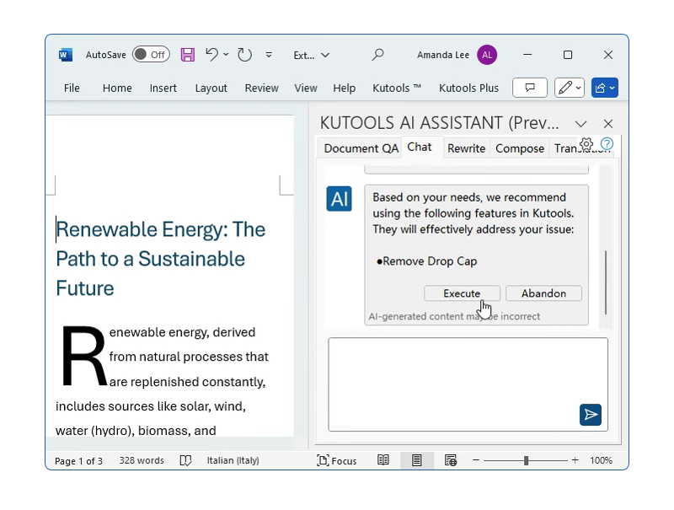Click the Page 1 of 3 indicator
Image resolution: width=674 pixels, height=510 pixels.
click(x=78, y=461)
